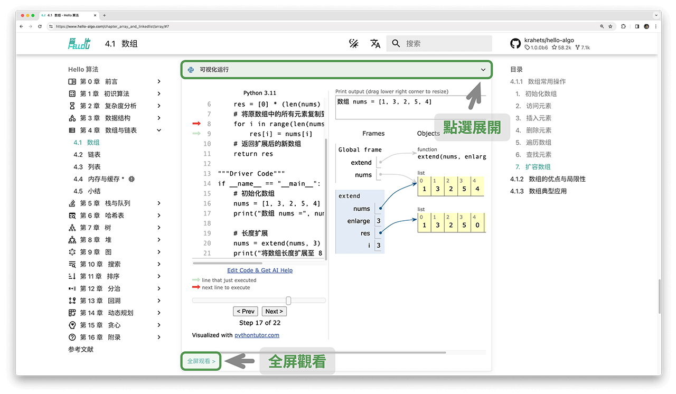The width and height of the screenshot is (676, 394).
Task: Open the dark mode theme toggle icon
Action: coord(353,43)
